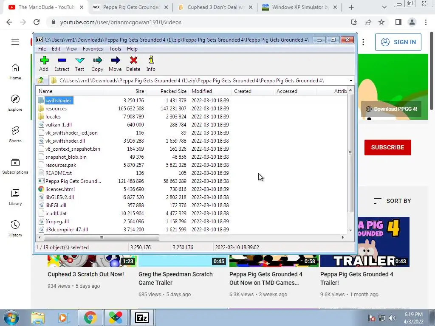The image size is (435, 326).
Task: Bookmark this page with the star icon
Action: coord(381,22)
